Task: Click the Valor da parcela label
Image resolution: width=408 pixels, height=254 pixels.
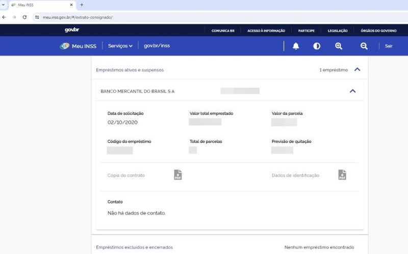Action: (x=287, y=113)
